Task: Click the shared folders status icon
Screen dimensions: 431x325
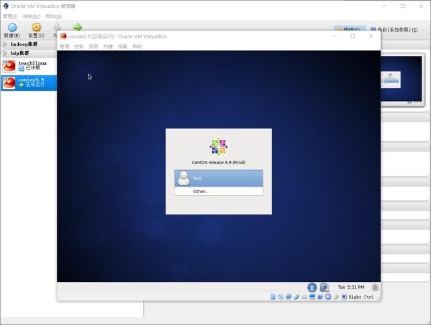Action: pyautogui.click(x=304, y=297)
